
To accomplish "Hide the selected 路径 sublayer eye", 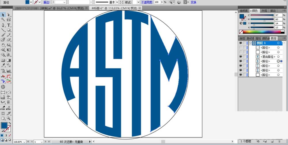I will click(240, 61).
